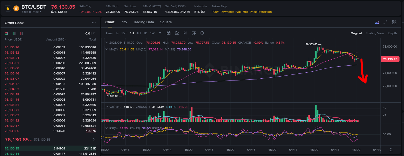Open the layout grid options icon
The height and width of the screenshot is (156, 404).
click(394, 22)
